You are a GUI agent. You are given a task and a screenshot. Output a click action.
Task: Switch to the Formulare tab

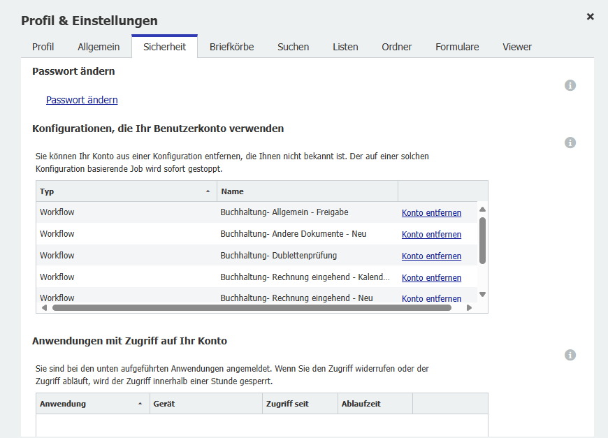click(x=457, y=47)
